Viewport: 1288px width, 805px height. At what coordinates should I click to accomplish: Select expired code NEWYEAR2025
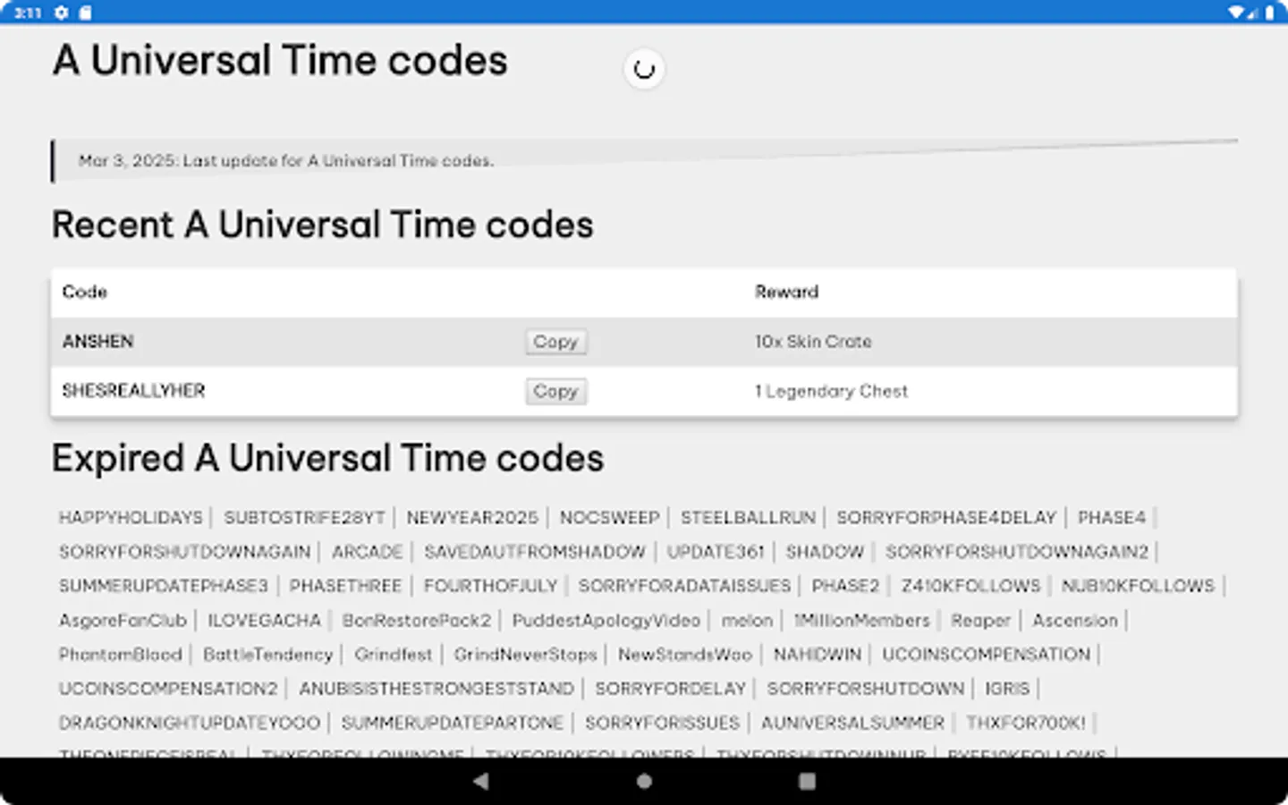point(472,518)
